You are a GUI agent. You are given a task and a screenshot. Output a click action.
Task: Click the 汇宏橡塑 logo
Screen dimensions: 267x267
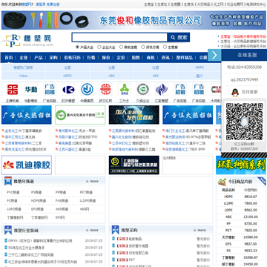[x=162, y=90]
